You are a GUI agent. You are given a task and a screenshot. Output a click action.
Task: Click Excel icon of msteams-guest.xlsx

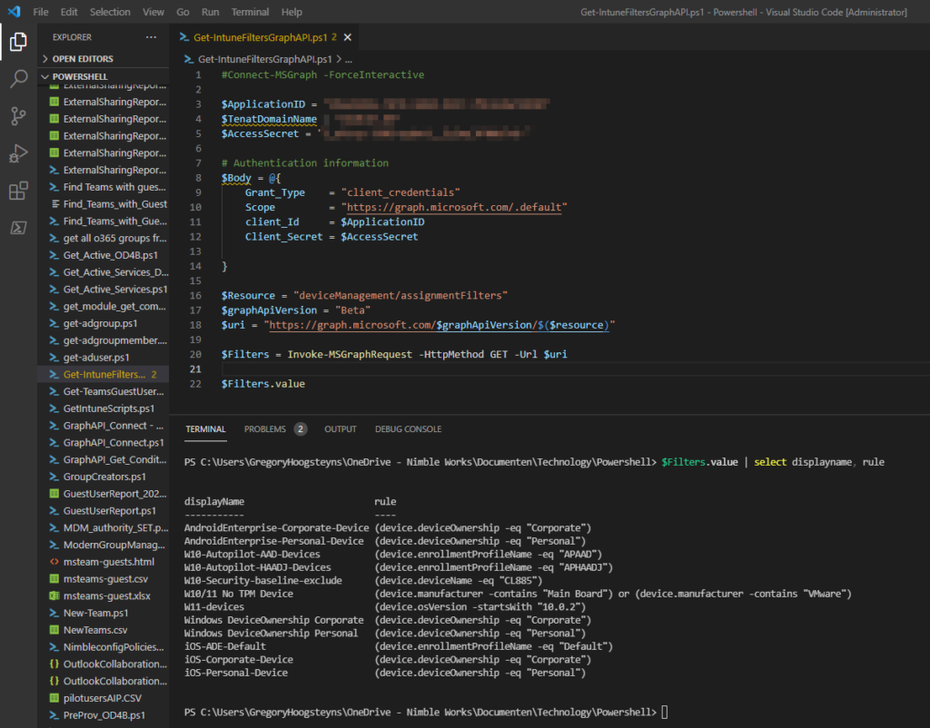54,595
